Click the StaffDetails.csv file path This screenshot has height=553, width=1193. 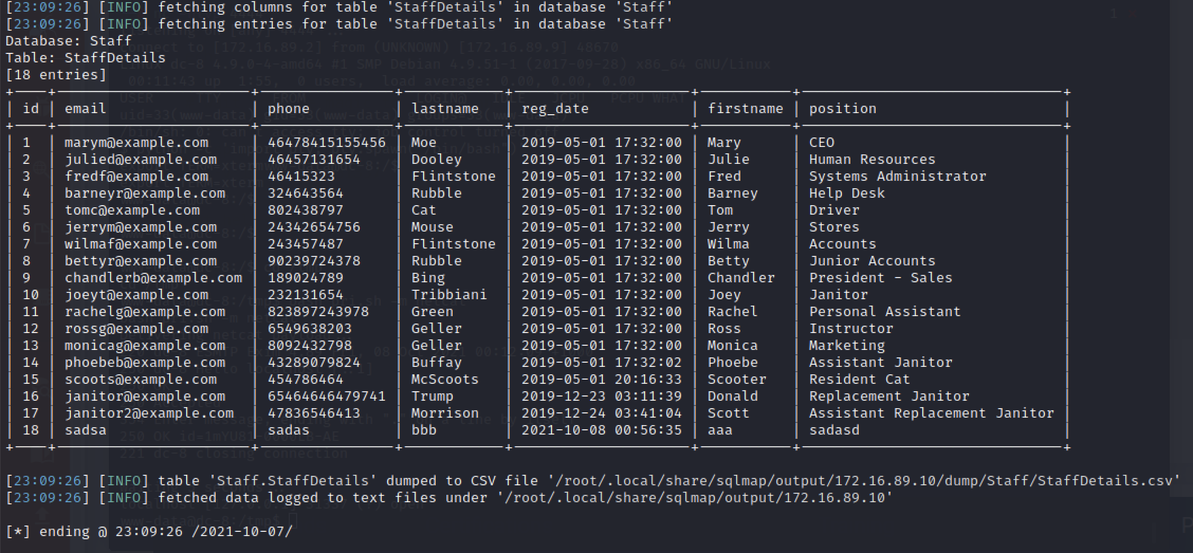(864, 481)
